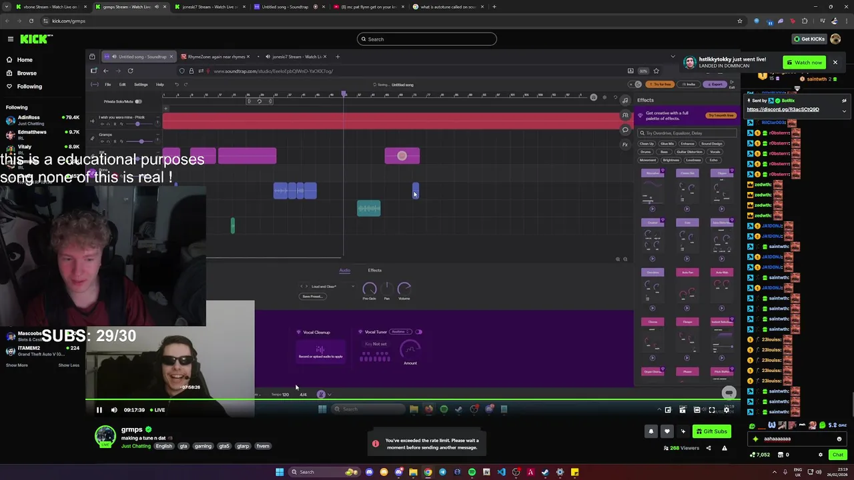This screenshot has width=854, height=480.
Task: Open the pinned discord.gg link
Action: pos(783,109)
